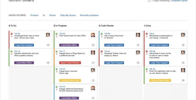The image size is (196, 100).
Task: Click the story type icon on TIS-30
Action: [x=56, y=69]
